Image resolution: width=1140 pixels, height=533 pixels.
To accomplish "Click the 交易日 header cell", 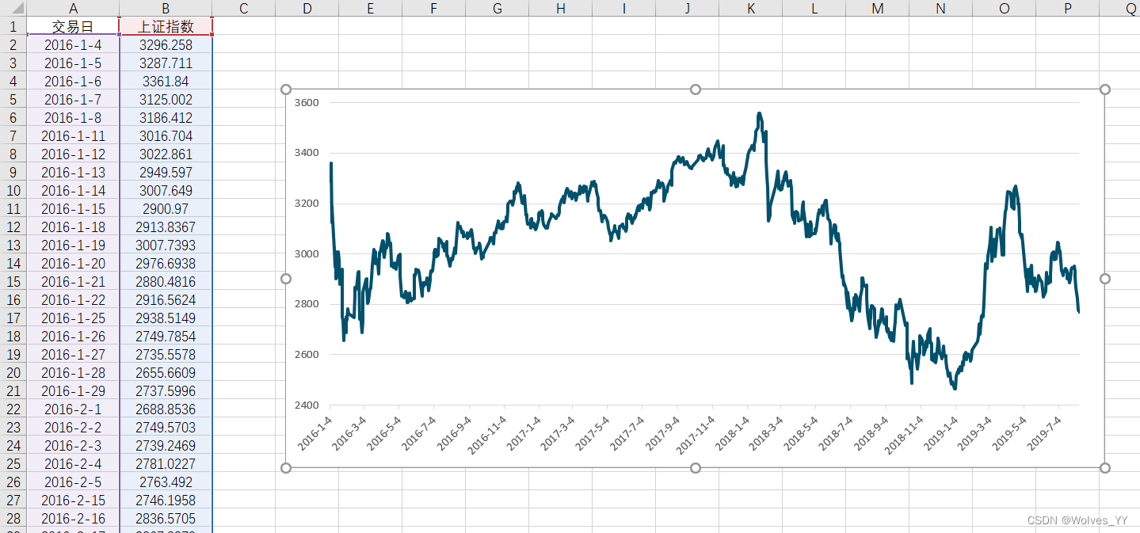I will click(73, 27).
